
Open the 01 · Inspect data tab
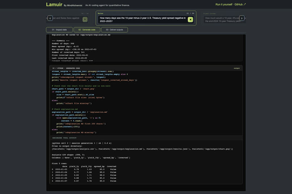click(x=59, y=30)
